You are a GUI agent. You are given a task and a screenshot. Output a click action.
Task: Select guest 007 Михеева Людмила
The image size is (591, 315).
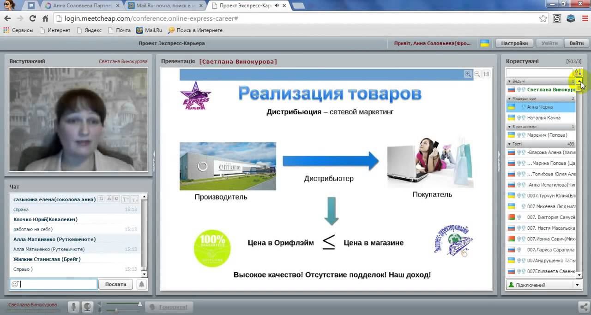click(x=541, y=206)
